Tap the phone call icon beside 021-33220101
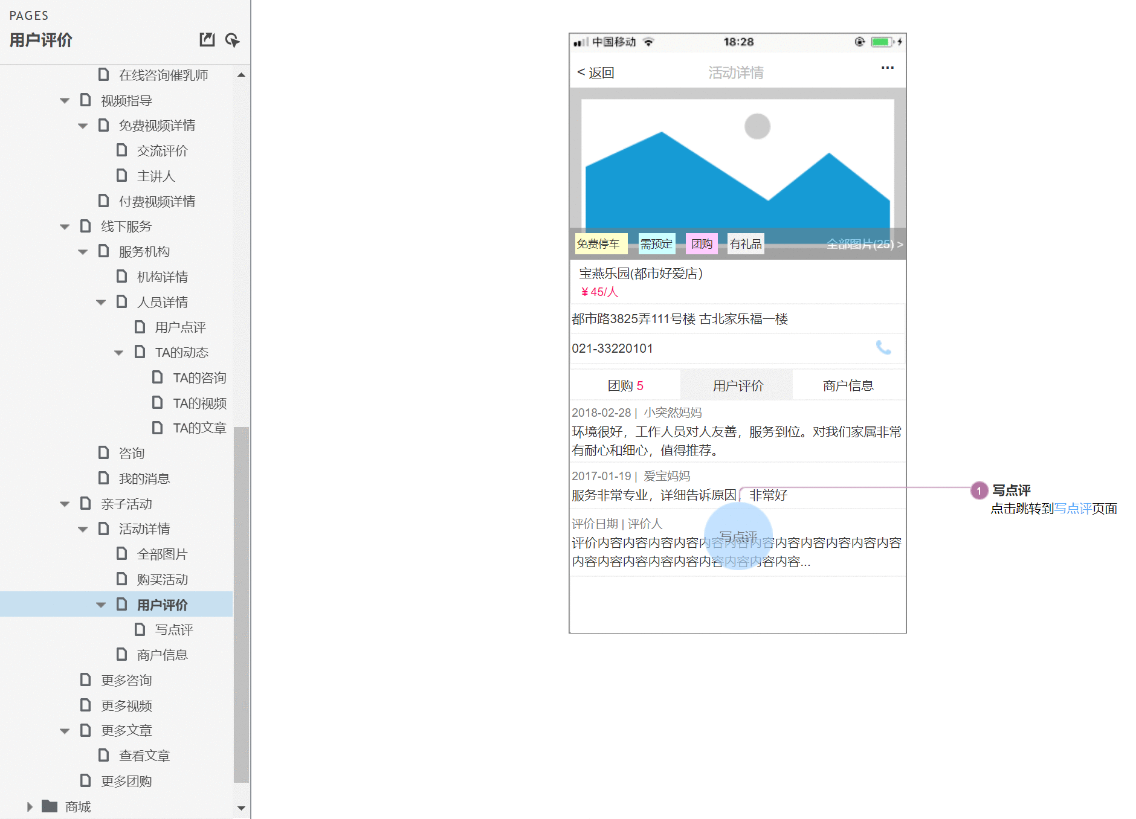The height and width of the screenshot is (819, 1136). coord(883,347)
